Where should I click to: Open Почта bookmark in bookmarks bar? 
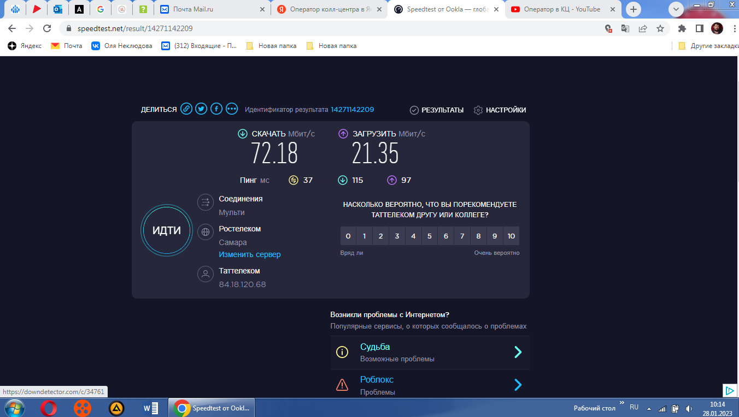tap(67, 46)
